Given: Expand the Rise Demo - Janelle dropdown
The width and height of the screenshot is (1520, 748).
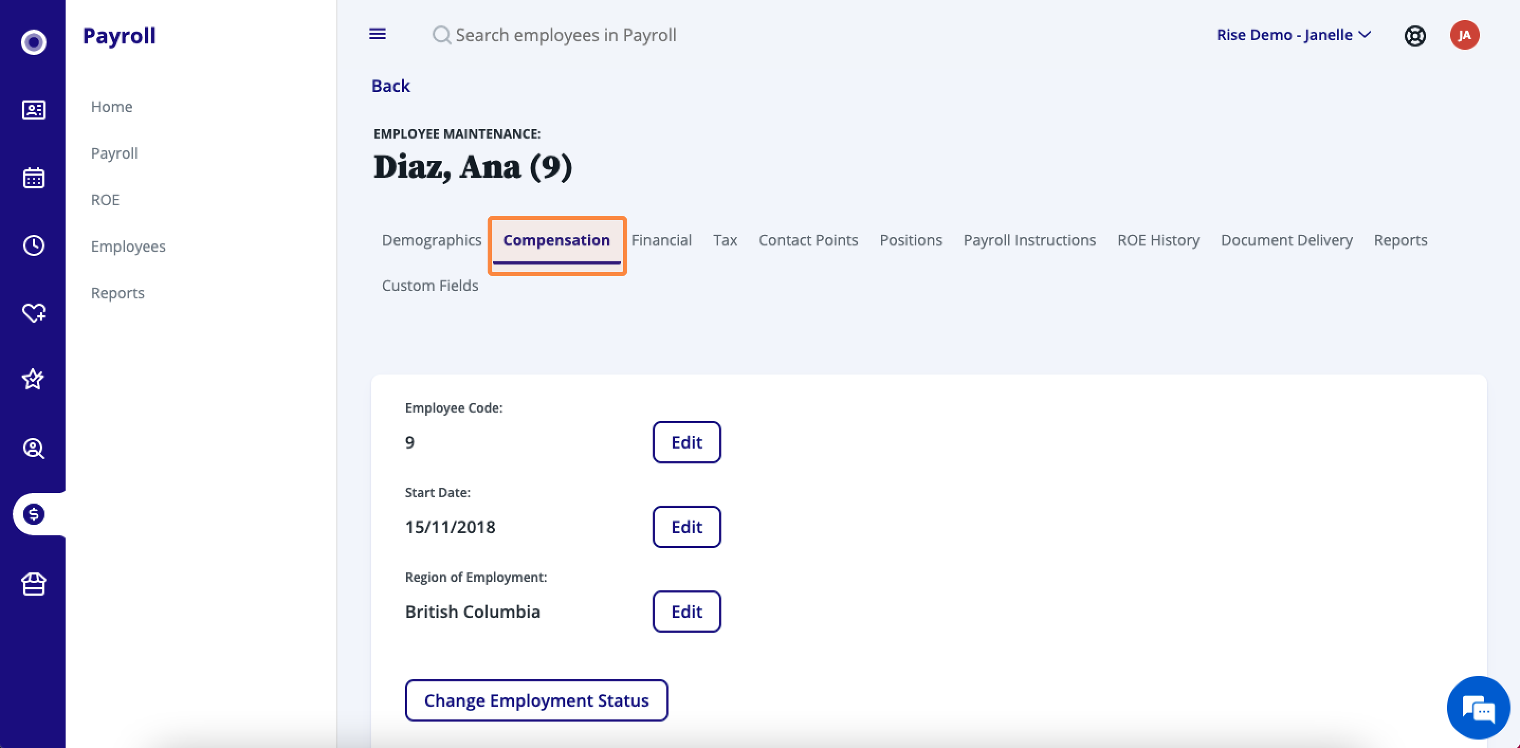Looking at the screenshot, I should coord(1294,35).
